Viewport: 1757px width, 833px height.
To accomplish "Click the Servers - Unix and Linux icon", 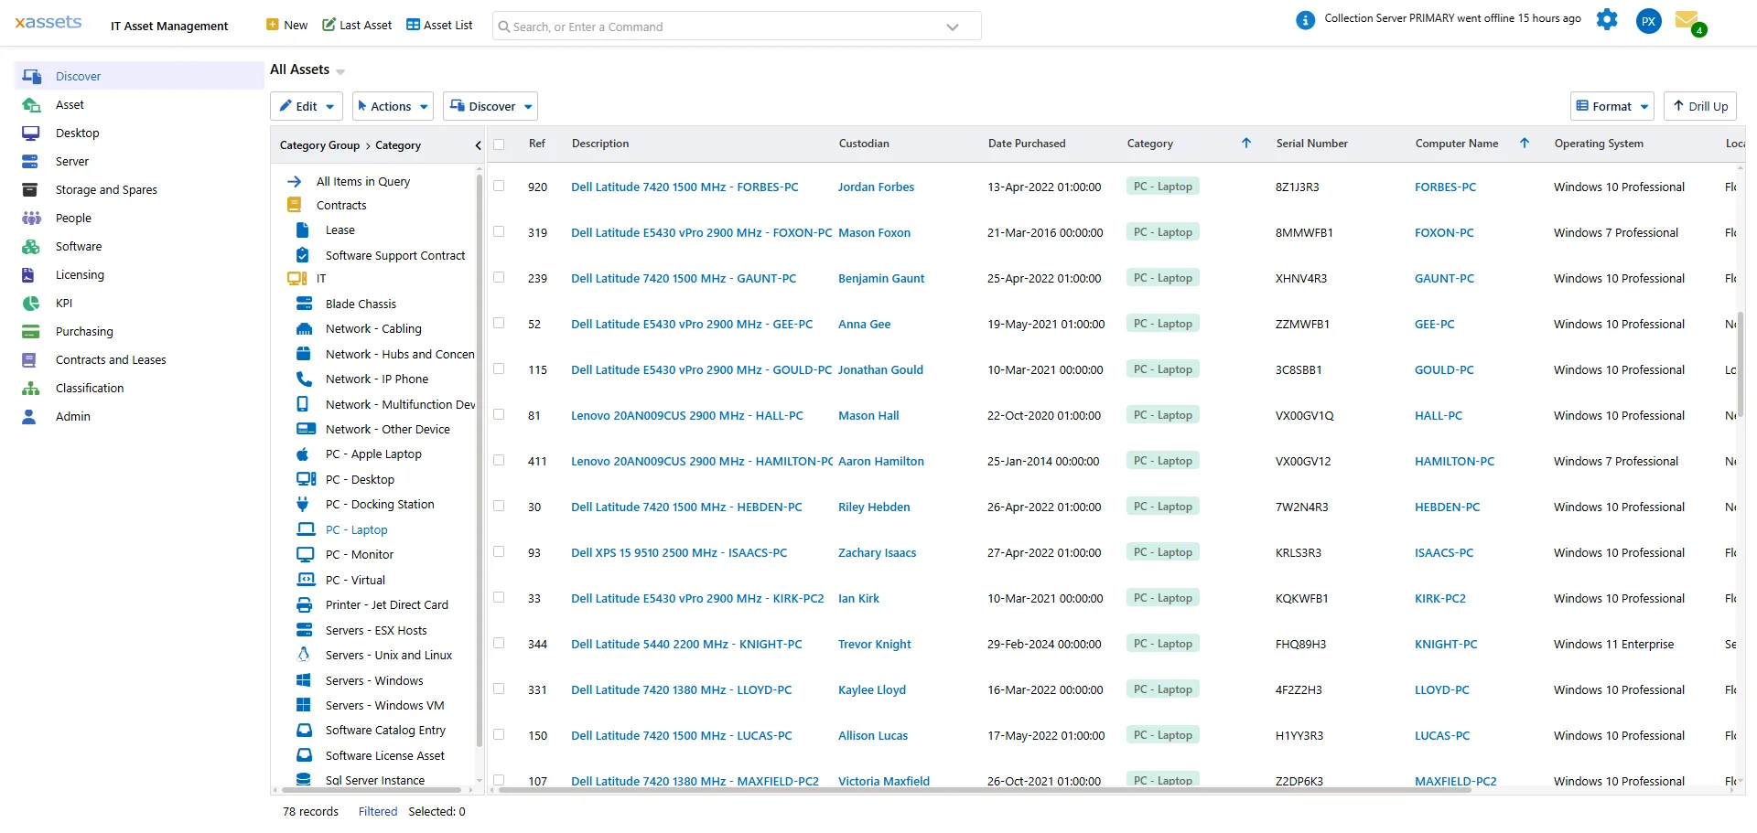I will (303, 655).
